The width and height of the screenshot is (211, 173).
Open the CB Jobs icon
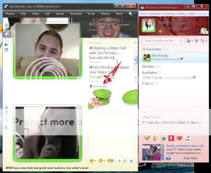point(188,138)
